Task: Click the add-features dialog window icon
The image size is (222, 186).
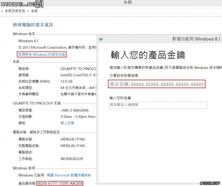Action: 101,40
